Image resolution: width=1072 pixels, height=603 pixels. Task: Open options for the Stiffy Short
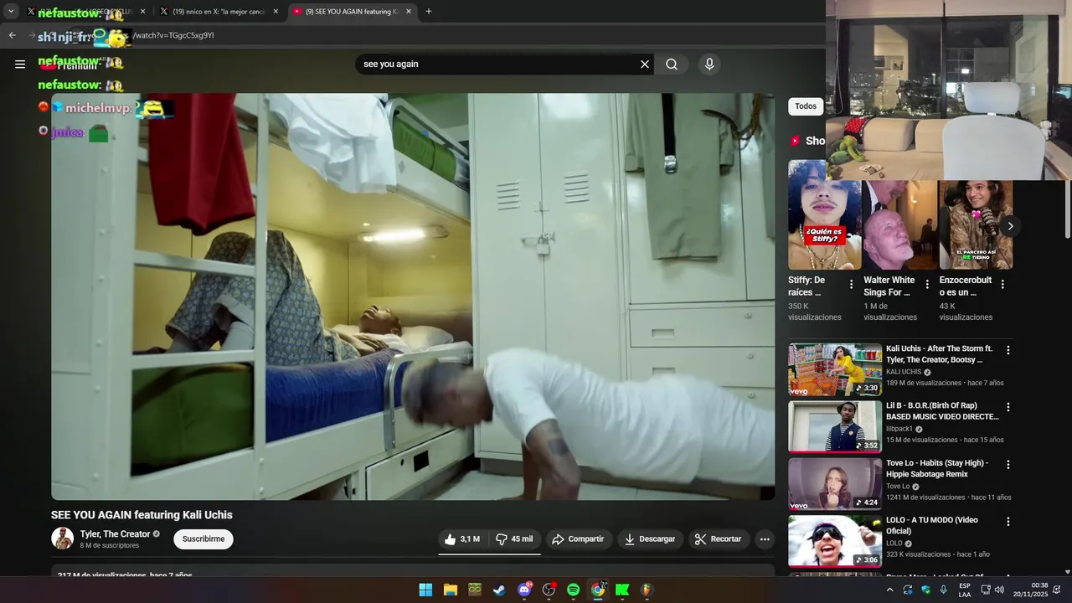pos(852,285)
